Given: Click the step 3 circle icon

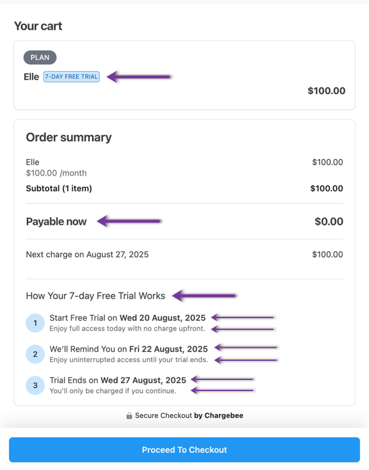Looking at the screenshot, I should point(35,385).
